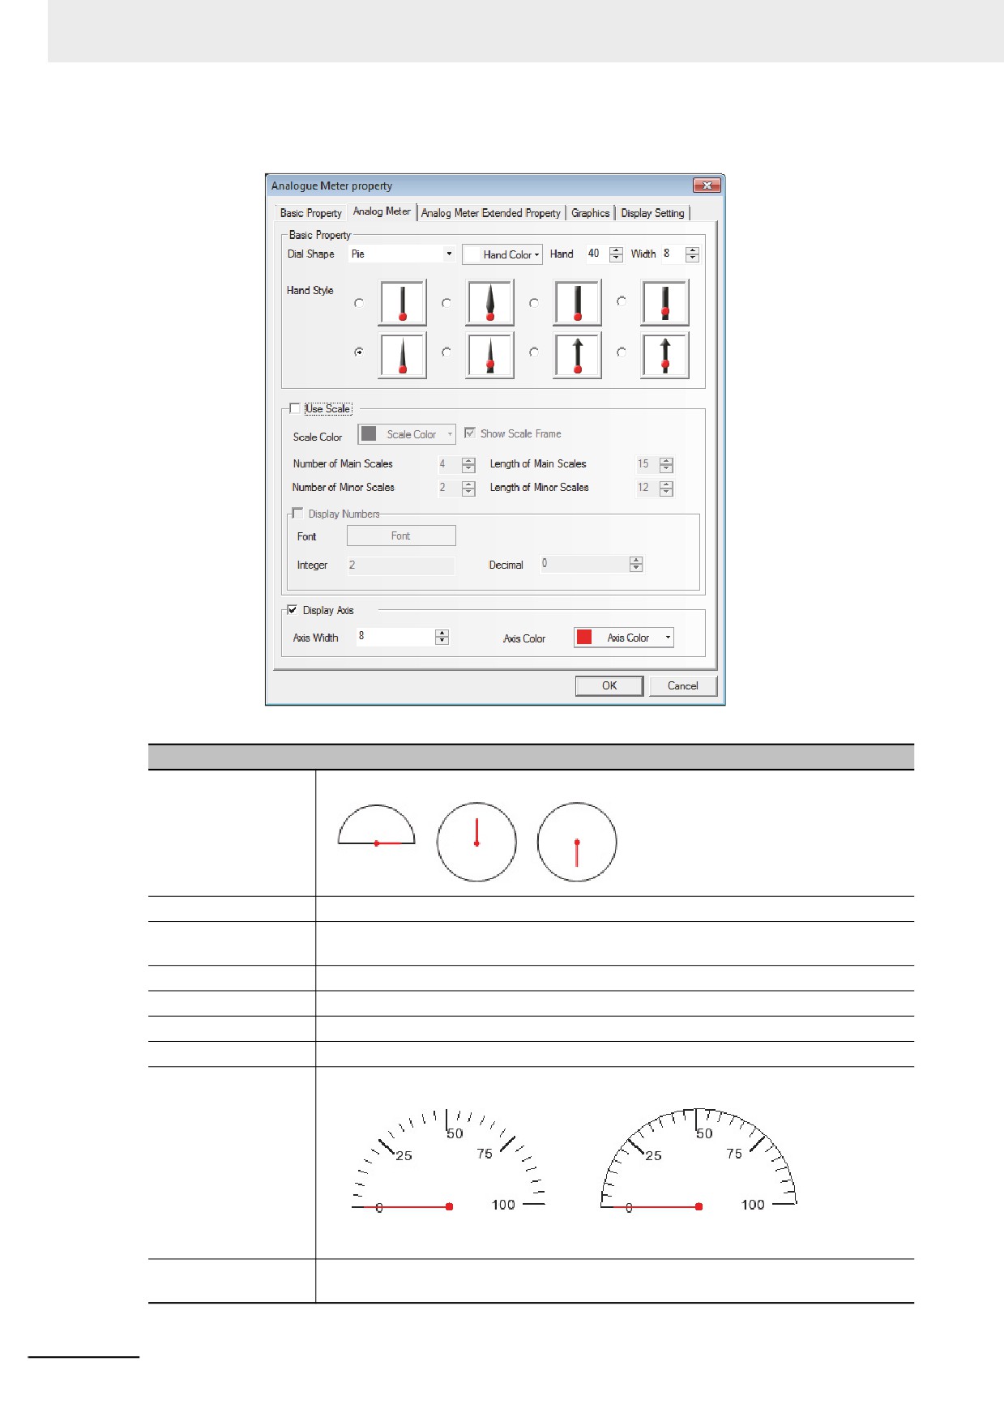Choose radio button beside arrow hand, base pivot
Image resolution: width=1004 pixels, height=1421 pixels.
click(x=534, y=352)
